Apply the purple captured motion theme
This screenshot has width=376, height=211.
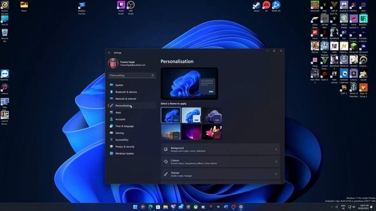pos(191,132)
